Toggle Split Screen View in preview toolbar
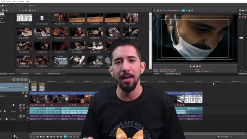The height and width of the screenshot is (139, 247). tap(164, 11)
